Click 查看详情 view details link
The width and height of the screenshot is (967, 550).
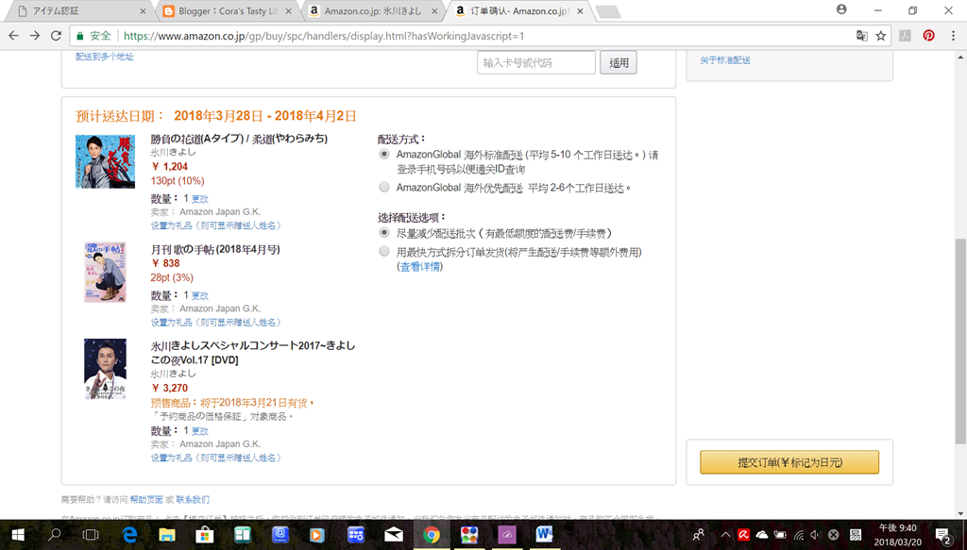click(x=420, y=267)
